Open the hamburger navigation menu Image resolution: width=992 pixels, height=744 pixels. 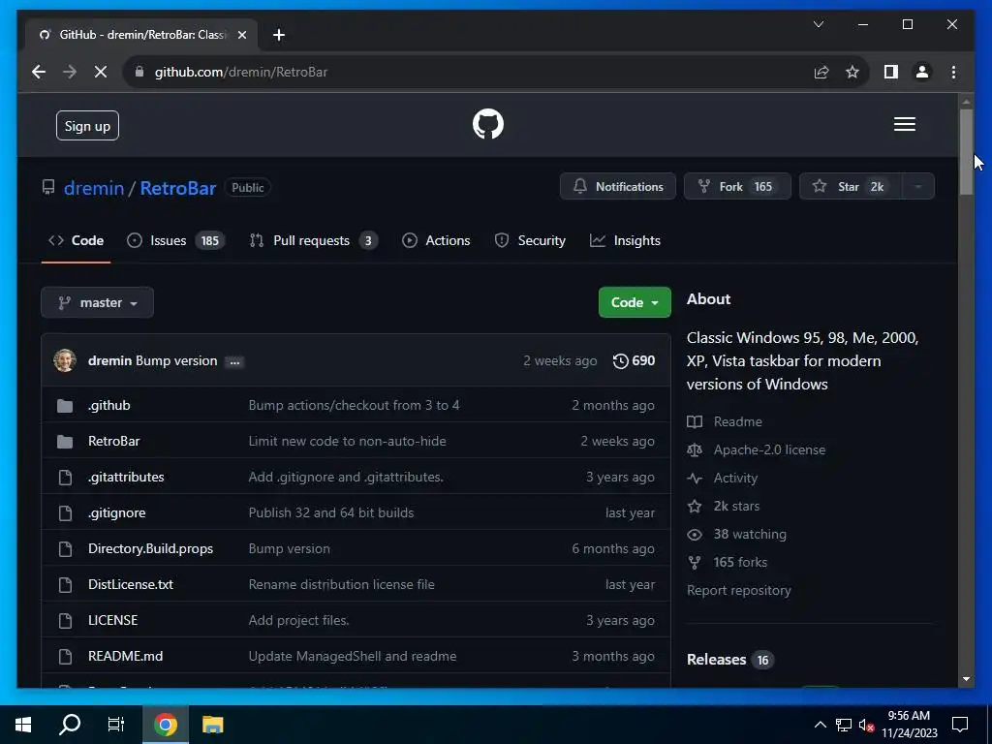point(904,124)
